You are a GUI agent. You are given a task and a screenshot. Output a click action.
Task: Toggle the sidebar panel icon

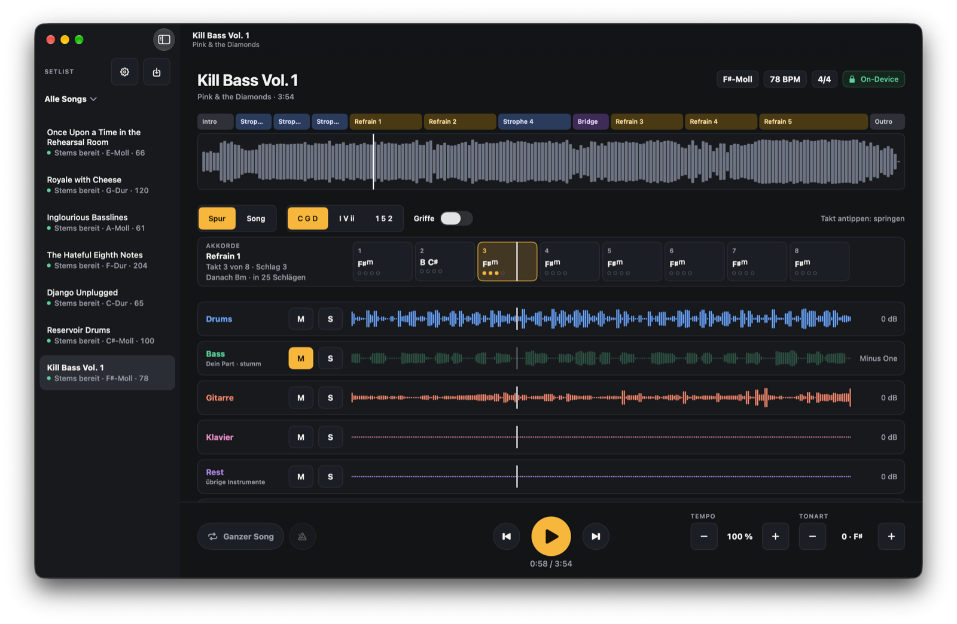[x=164, y=39]
